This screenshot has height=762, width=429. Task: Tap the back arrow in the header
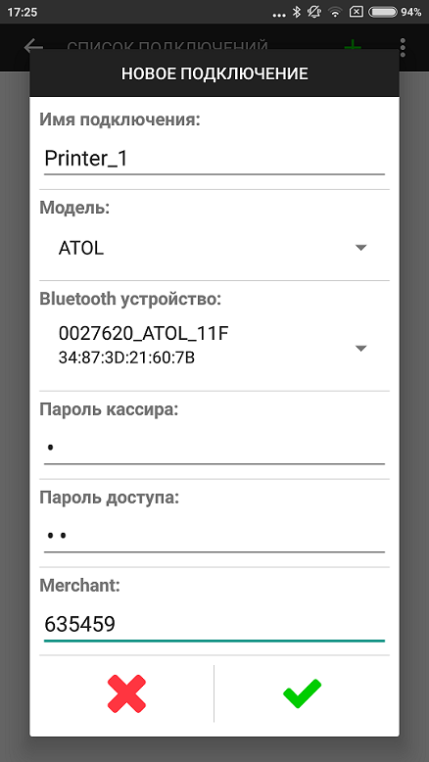(x=33, y=46)
